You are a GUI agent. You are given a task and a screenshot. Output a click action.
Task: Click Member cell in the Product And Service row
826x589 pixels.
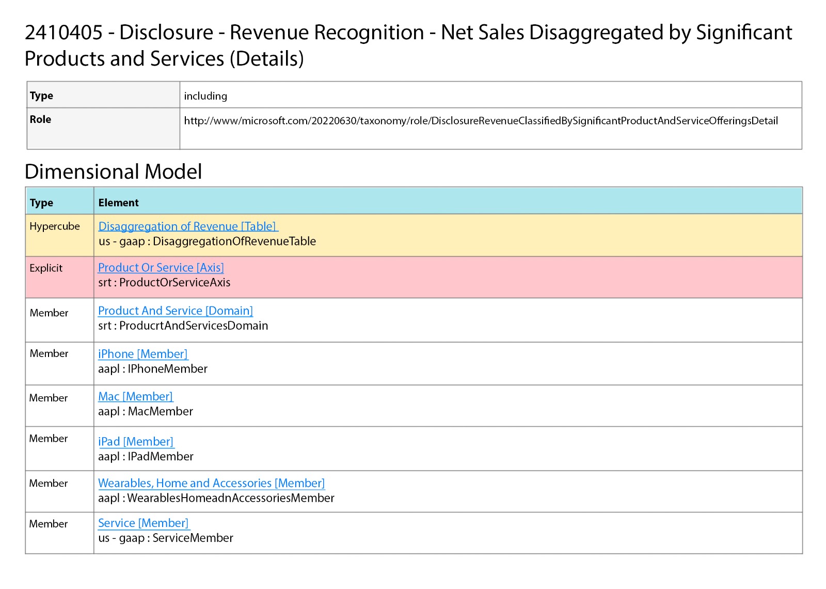tap(59, 320)
